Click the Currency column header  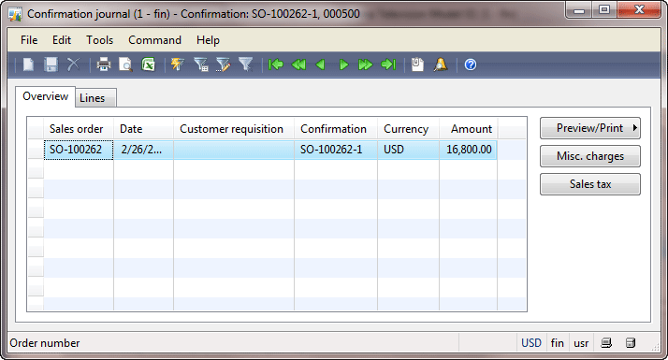(x=408, y=129)
